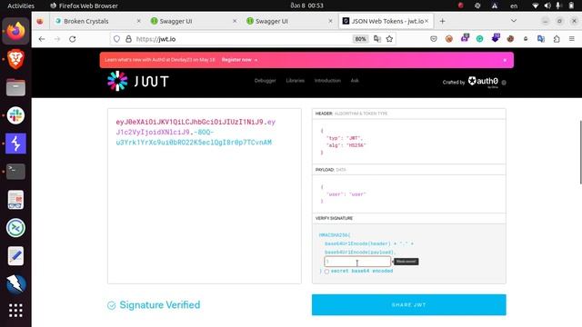
Task: Open the Pocket save icon
Action: click(x=434, y=38)
